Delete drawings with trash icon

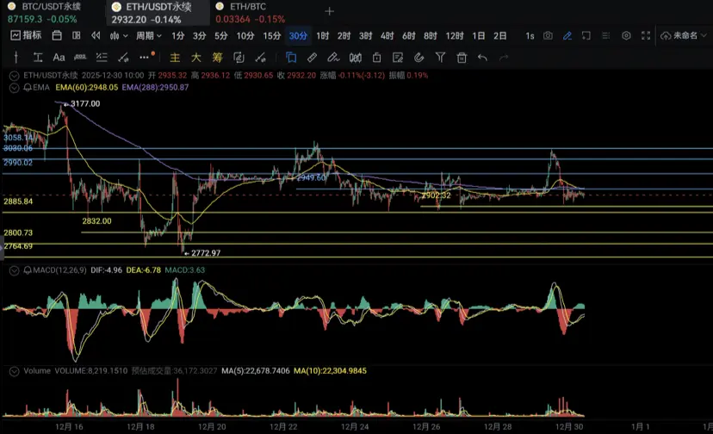(462, 58)
